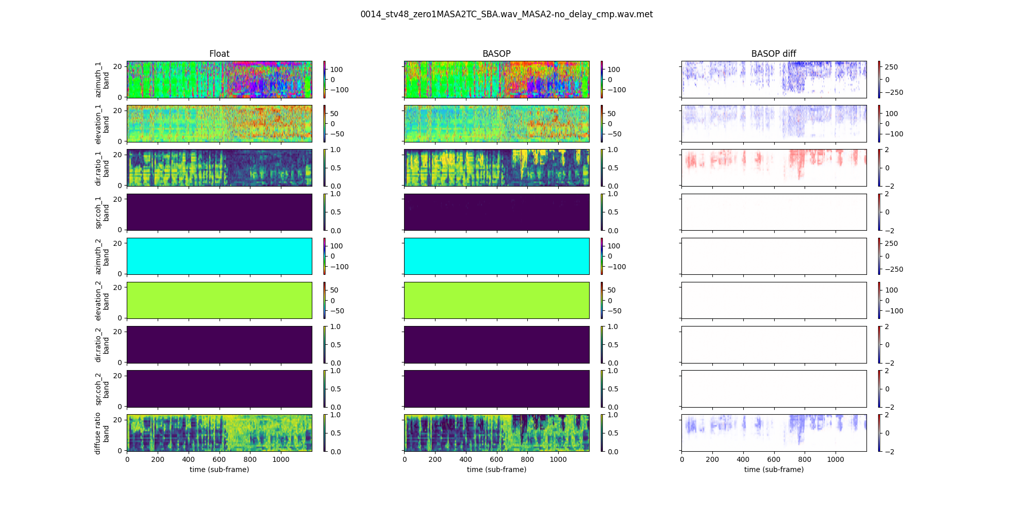
Task: Click the BASOP diff diffuse ratio plot
Action: coord(774,433)
